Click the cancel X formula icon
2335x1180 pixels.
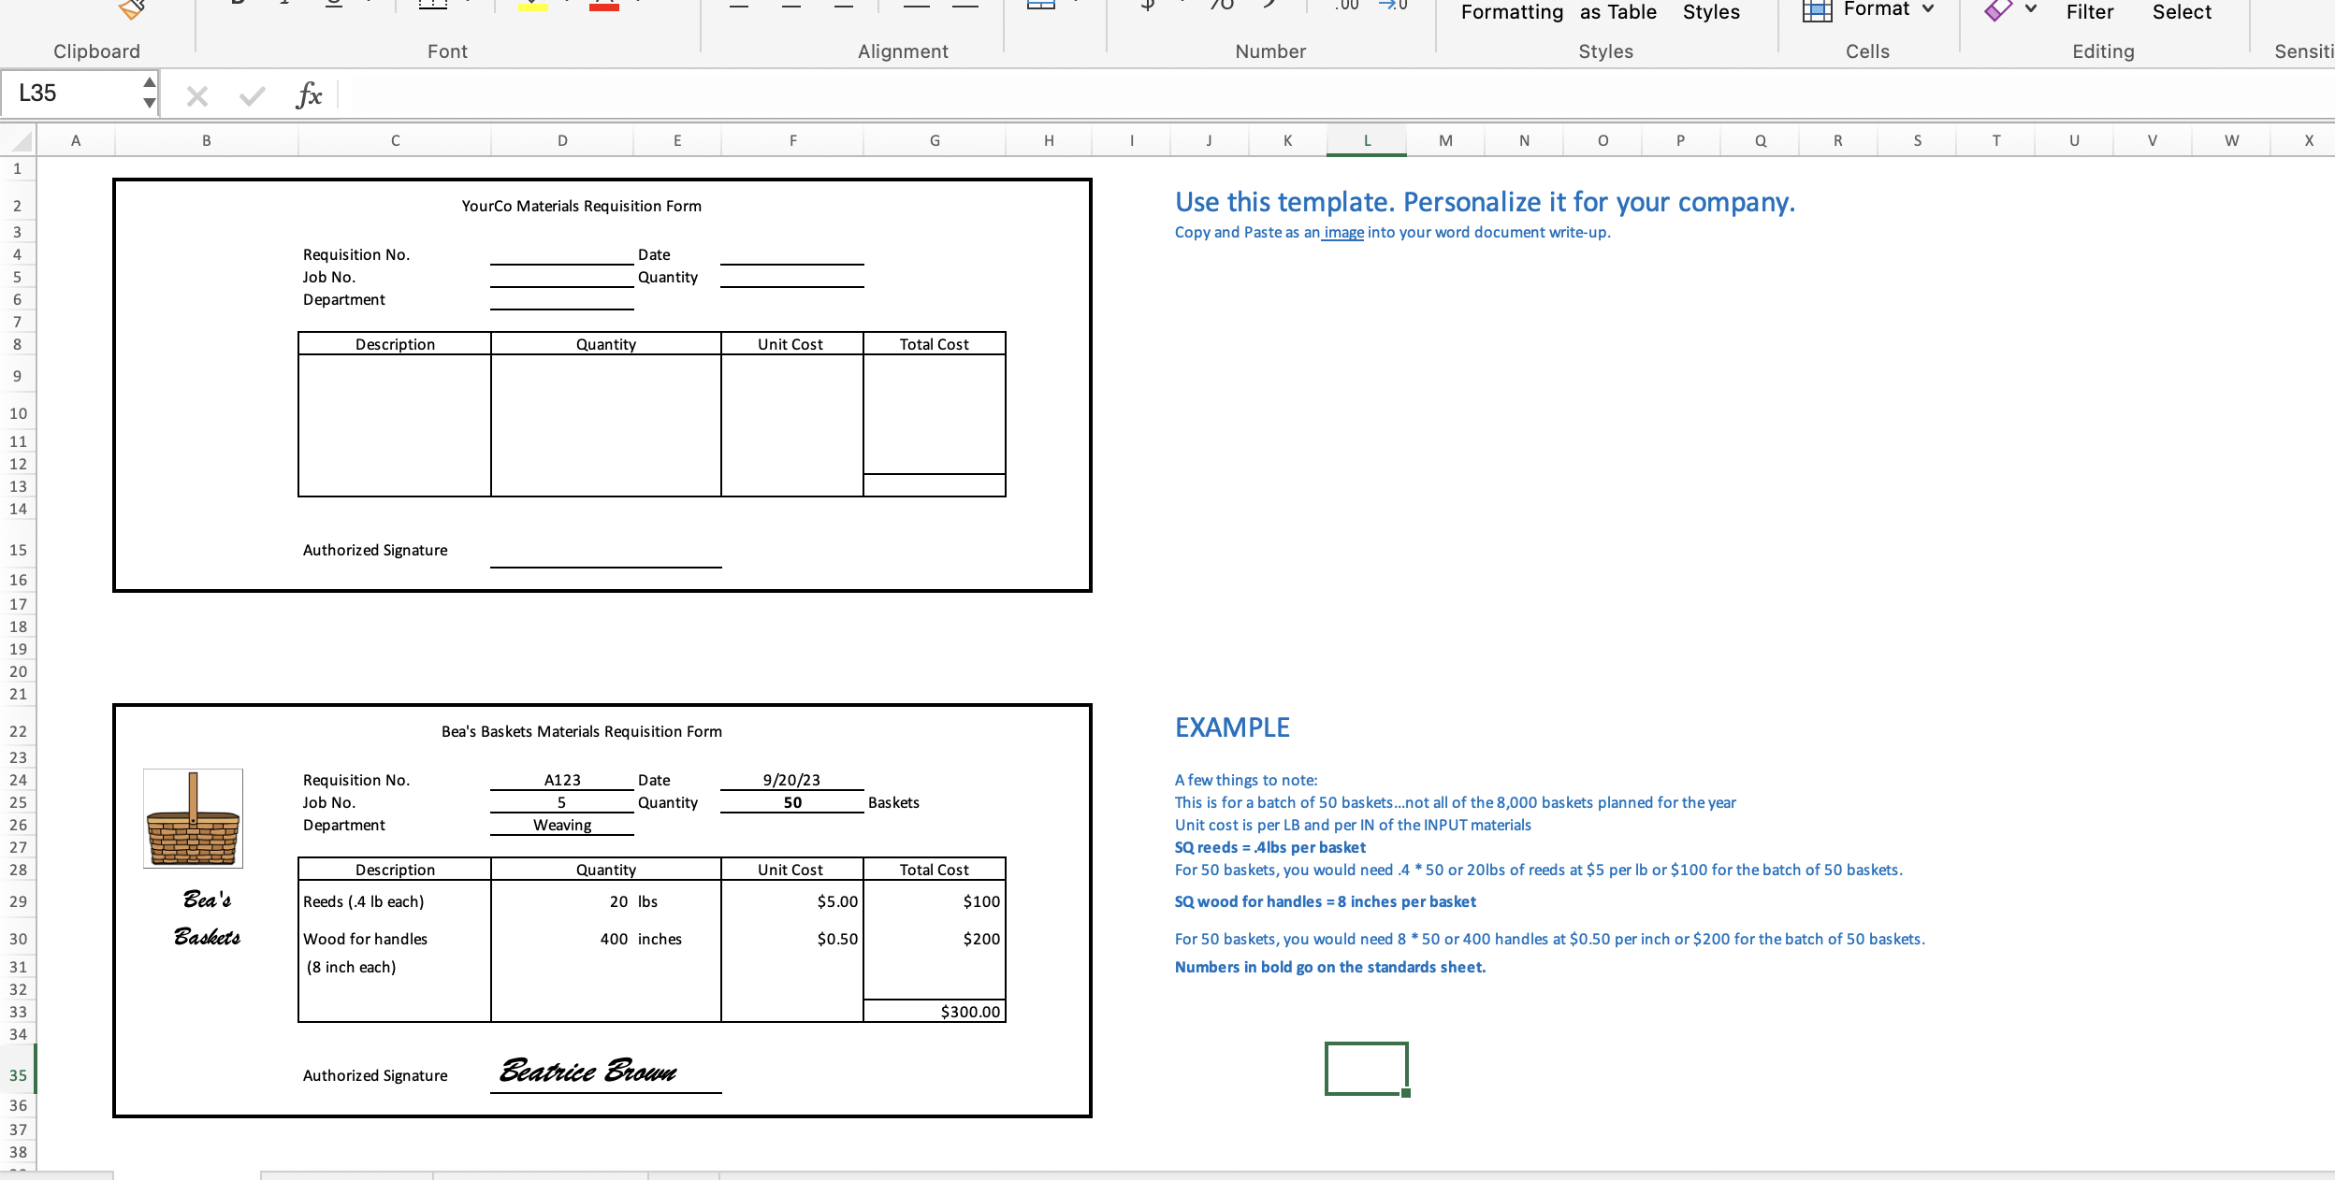(x=196, y=95)
